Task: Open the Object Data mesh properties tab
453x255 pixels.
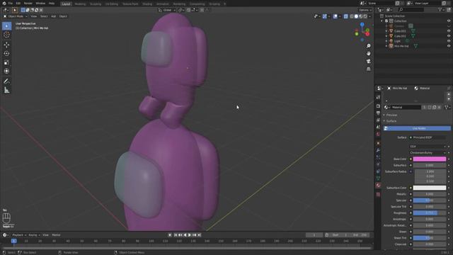Action: tap(378, 178)
